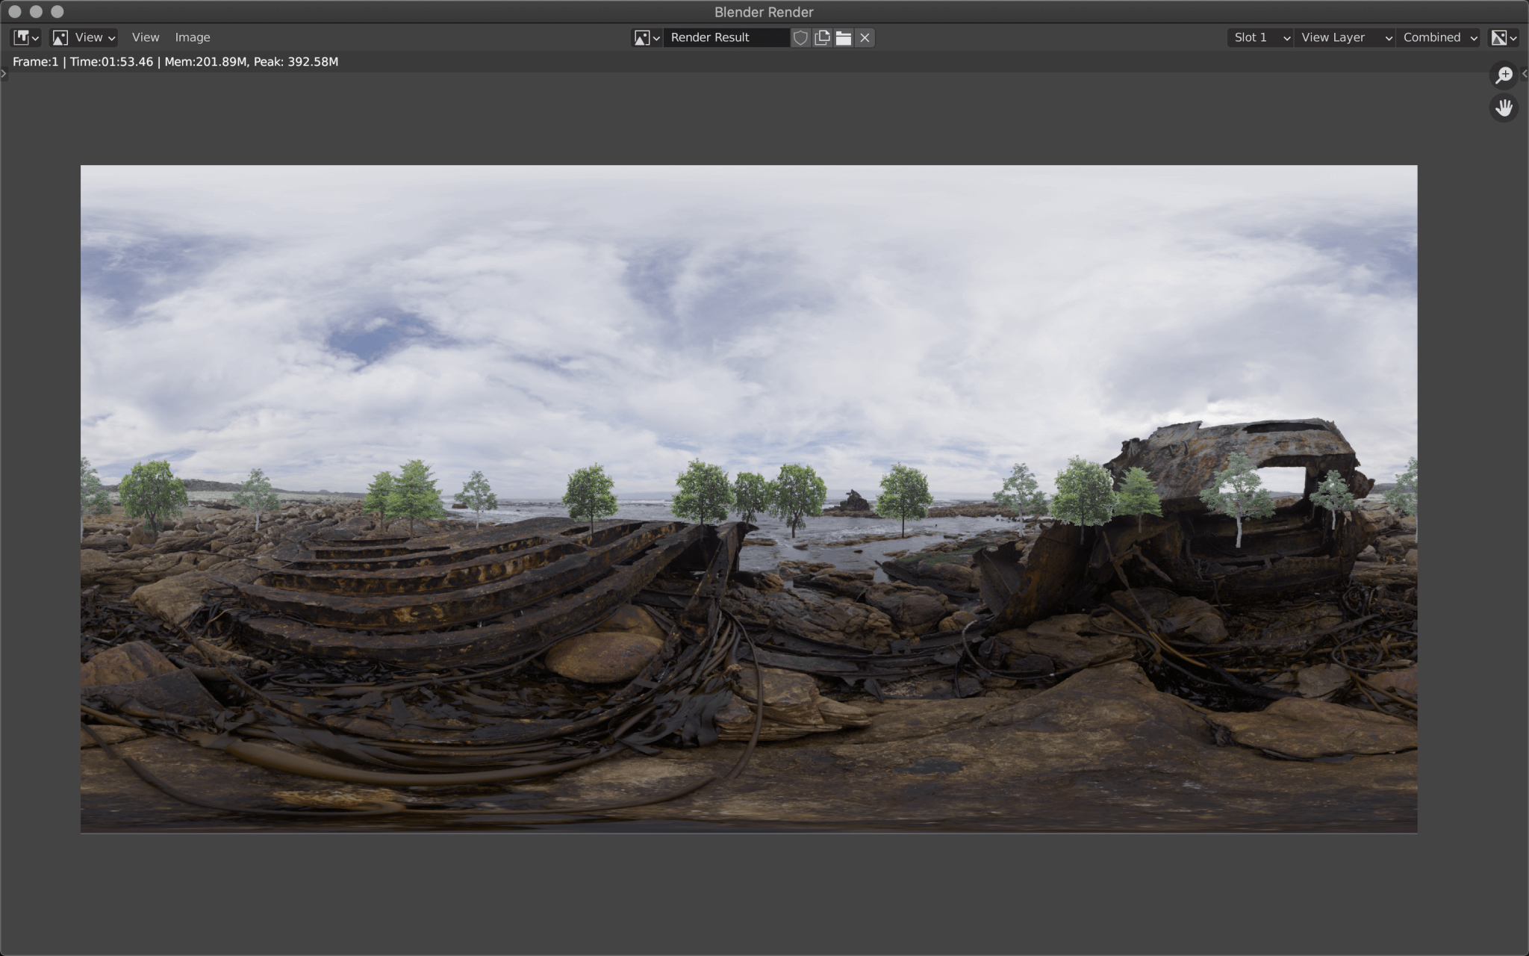The height and width of the screenshot is (956, 1529).
Task: Open the Slot 1 dropdown
Action: [1259, 37]
